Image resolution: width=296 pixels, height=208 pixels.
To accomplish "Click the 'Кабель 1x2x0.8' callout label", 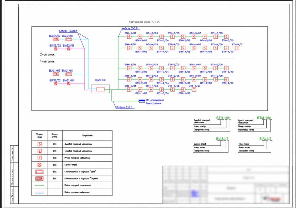I will tap(68, 31).
